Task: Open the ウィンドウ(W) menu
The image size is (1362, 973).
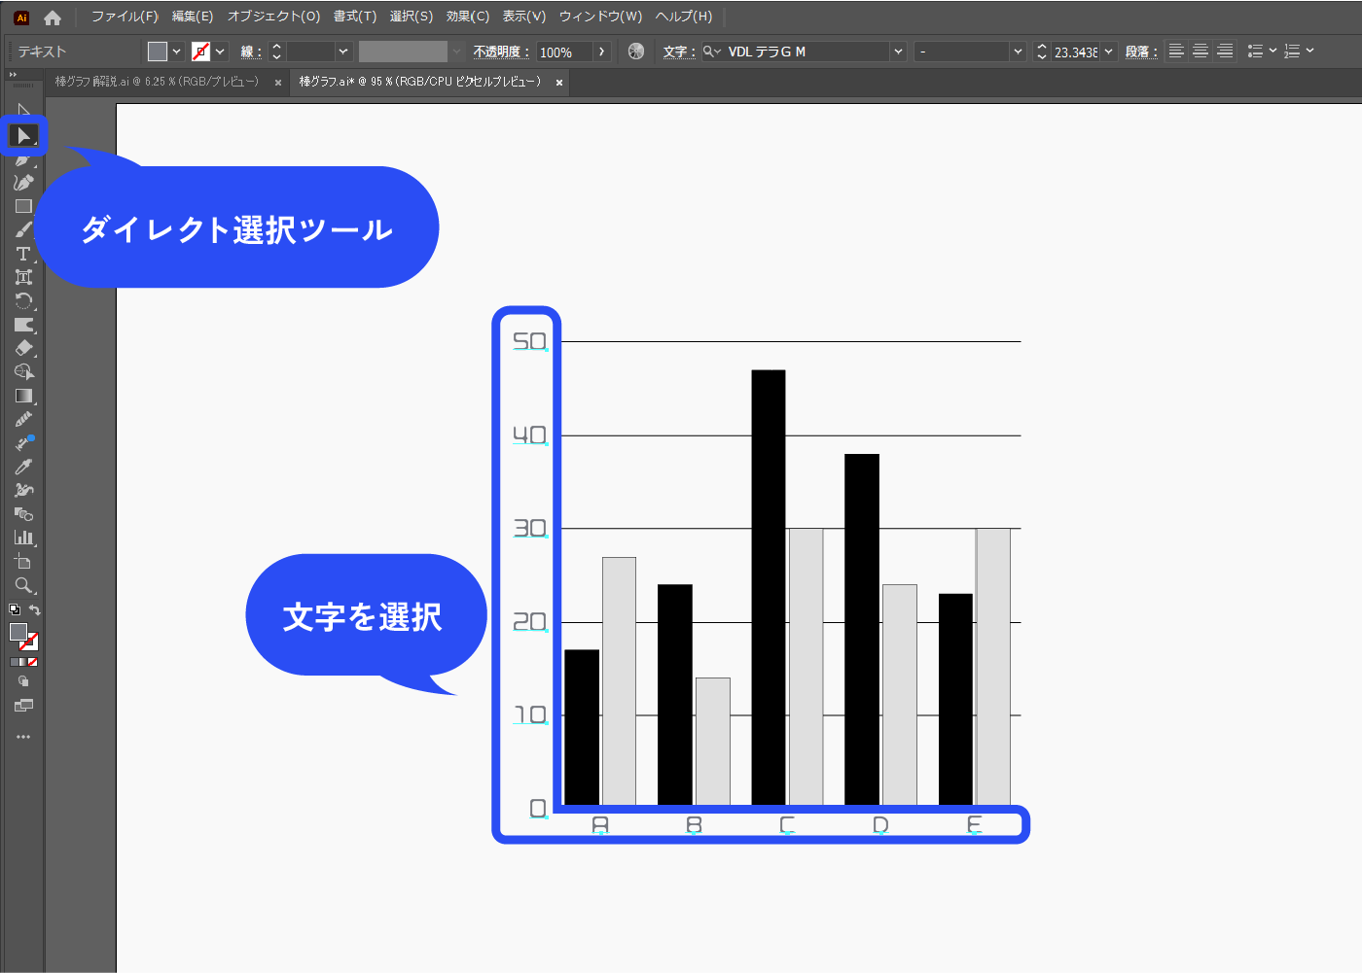Action: [600, 17]
